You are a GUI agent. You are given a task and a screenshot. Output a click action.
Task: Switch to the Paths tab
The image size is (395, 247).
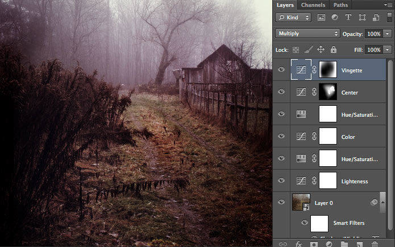[x=340, y=5]
